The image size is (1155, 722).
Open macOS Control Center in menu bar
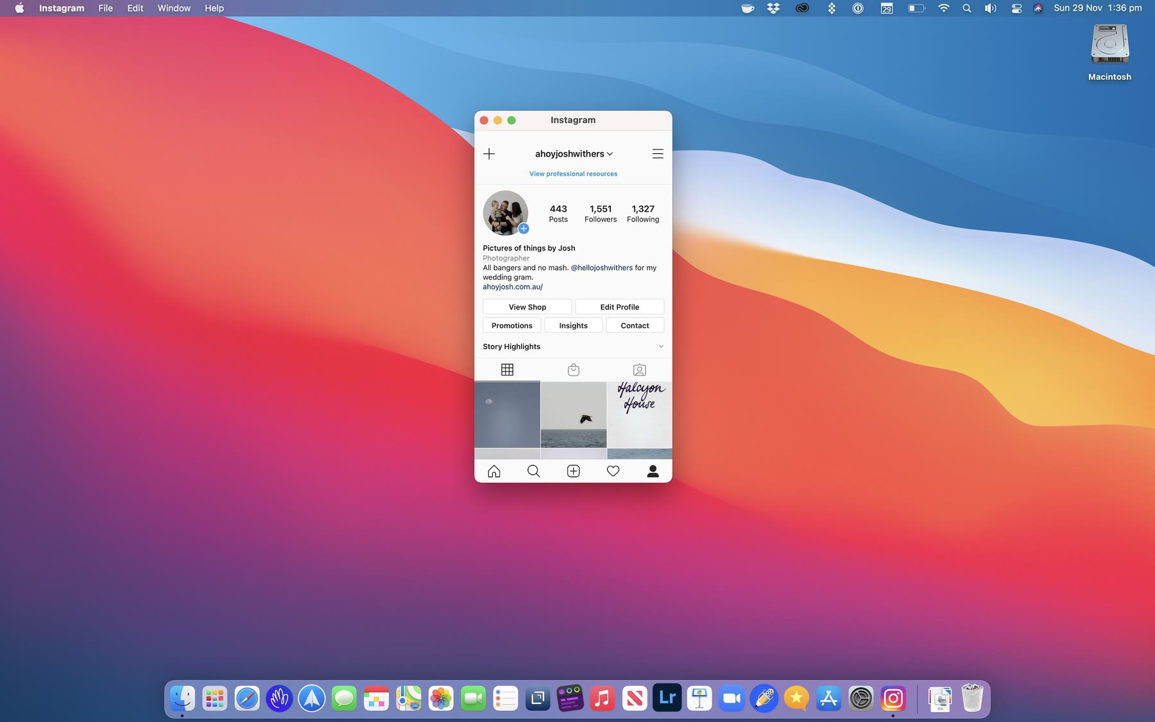pos(1016,8)
